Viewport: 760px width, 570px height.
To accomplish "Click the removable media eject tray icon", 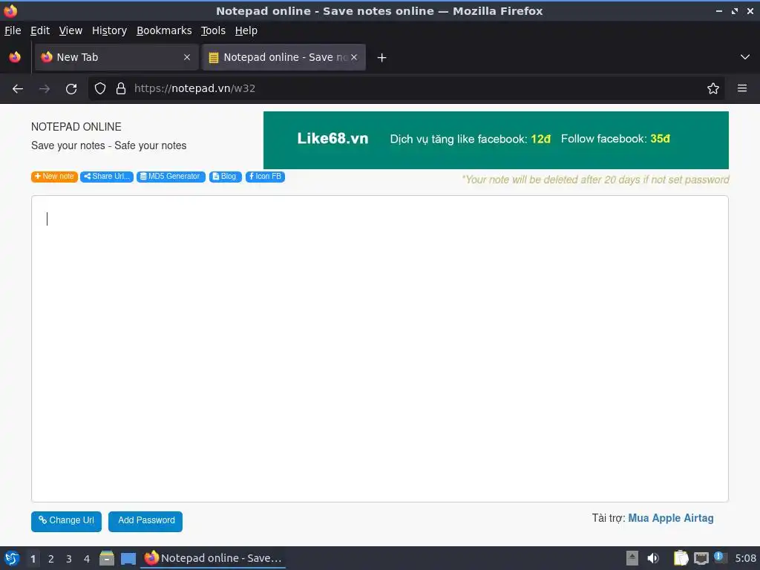I will pos(632,558).
